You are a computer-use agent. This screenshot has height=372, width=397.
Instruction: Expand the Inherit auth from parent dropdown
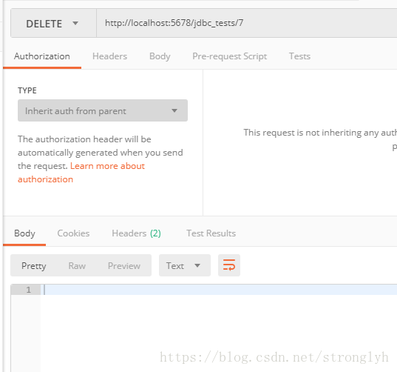[x=103, y=110]
